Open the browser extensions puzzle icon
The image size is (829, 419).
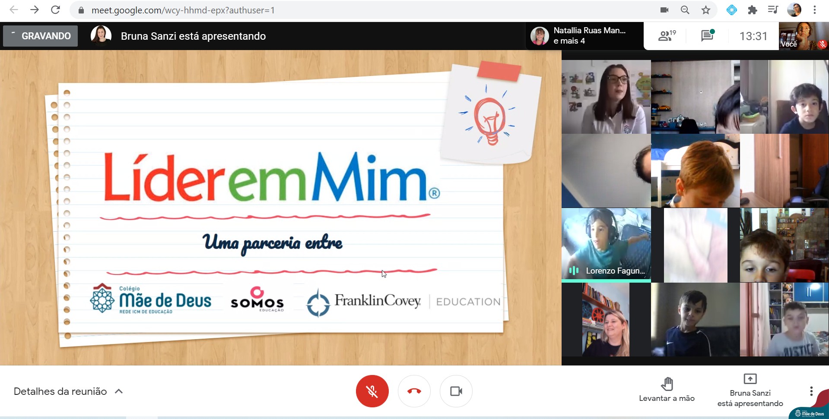pos(753,10)
